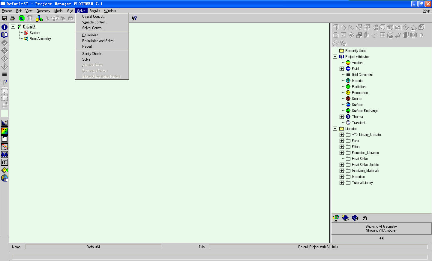Collapse the DefaultSI project tree node
432x261 pixels.
coord(13,27)
